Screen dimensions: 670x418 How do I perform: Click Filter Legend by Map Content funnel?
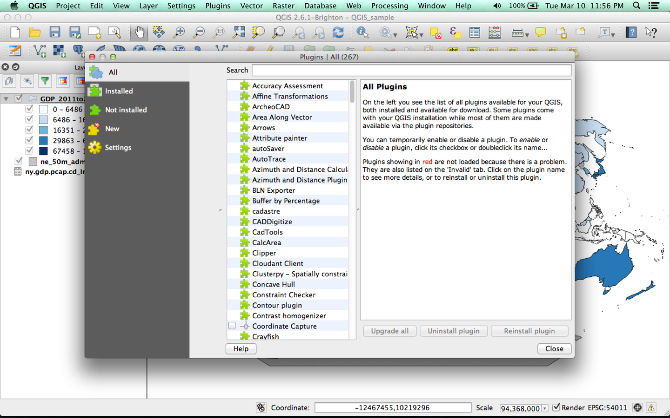[45, 81]
